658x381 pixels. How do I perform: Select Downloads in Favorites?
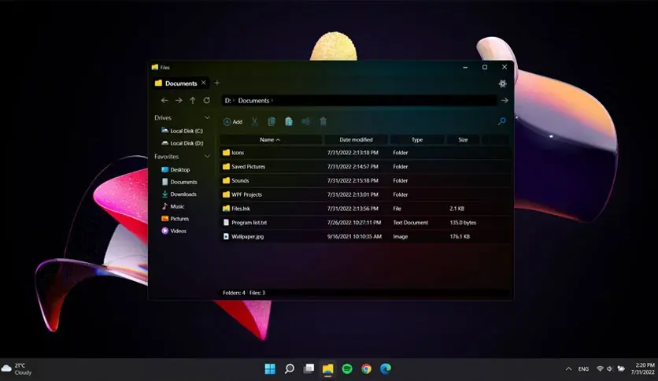179,194
